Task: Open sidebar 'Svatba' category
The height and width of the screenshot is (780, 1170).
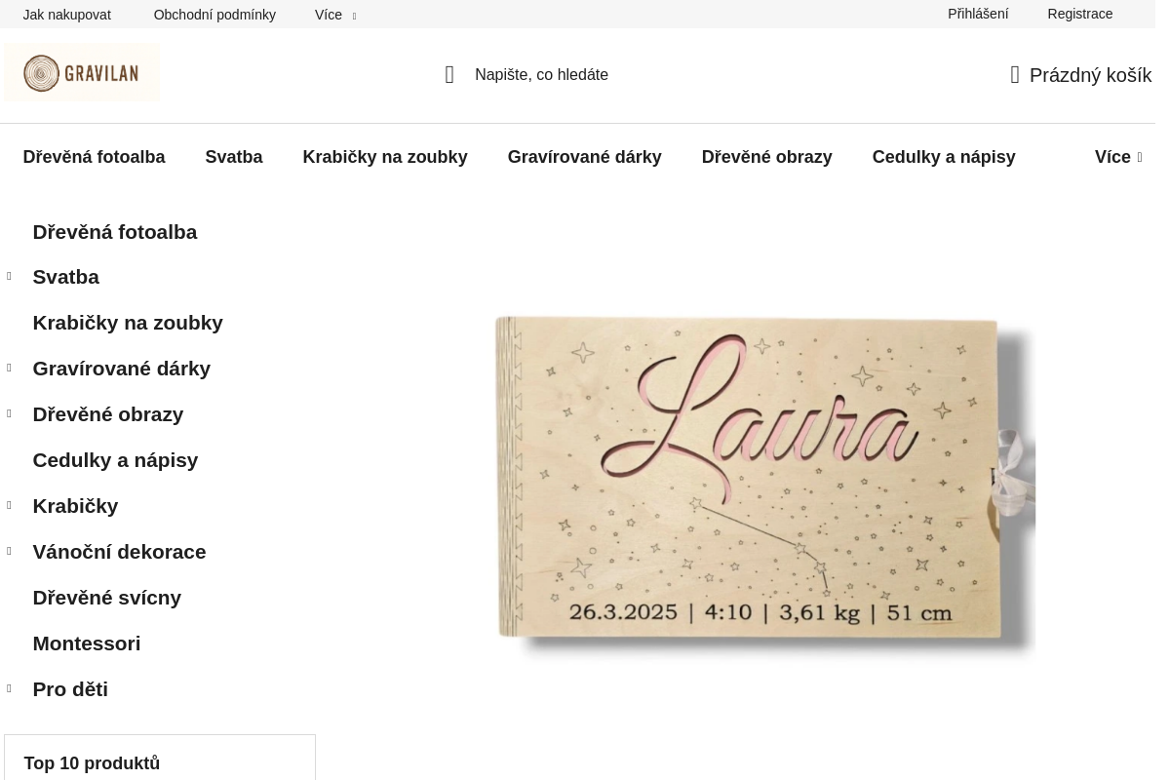Action: coord(66,277)
